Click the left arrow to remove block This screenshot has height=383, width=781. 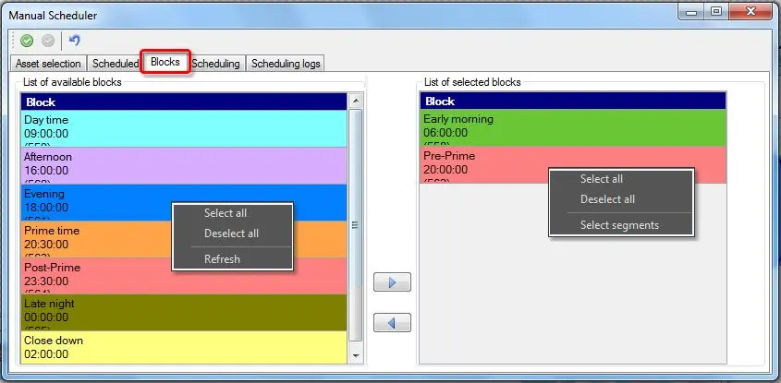click(392, 322)
